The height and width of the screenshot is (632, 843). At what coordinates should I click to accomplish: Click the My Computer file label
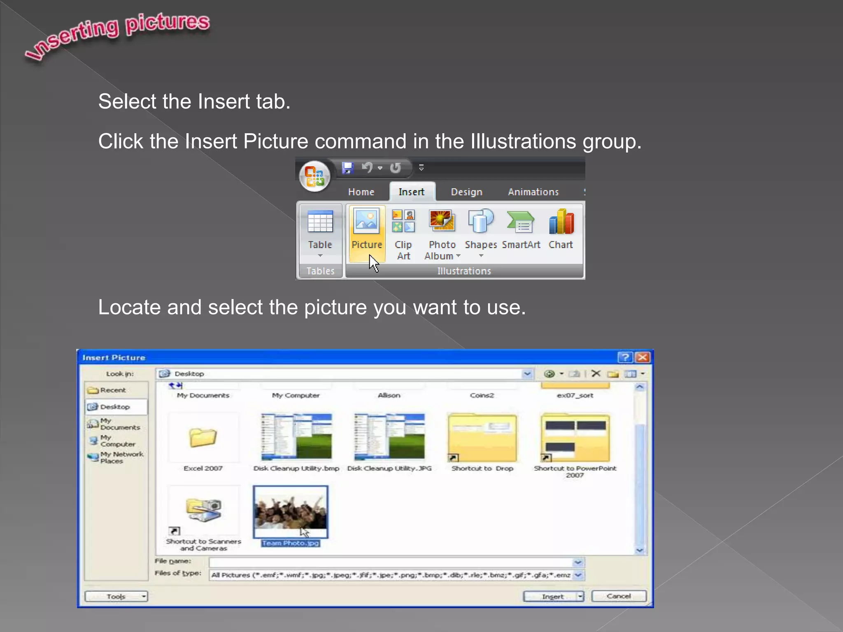[296, 395]
